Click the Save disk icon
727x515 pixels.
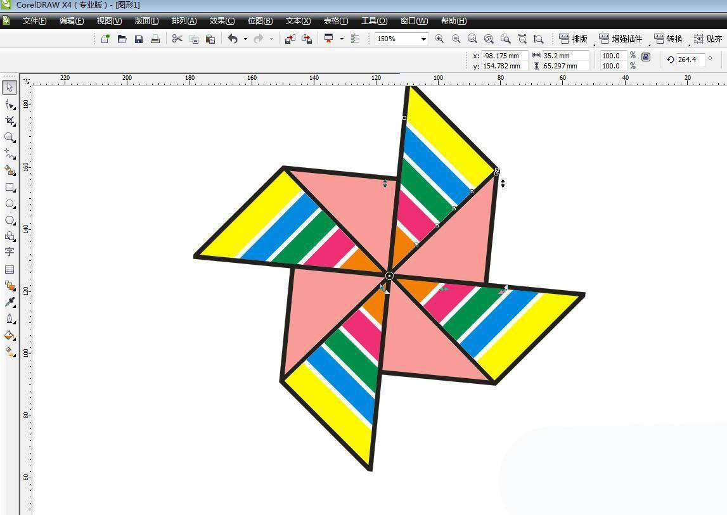139,39
